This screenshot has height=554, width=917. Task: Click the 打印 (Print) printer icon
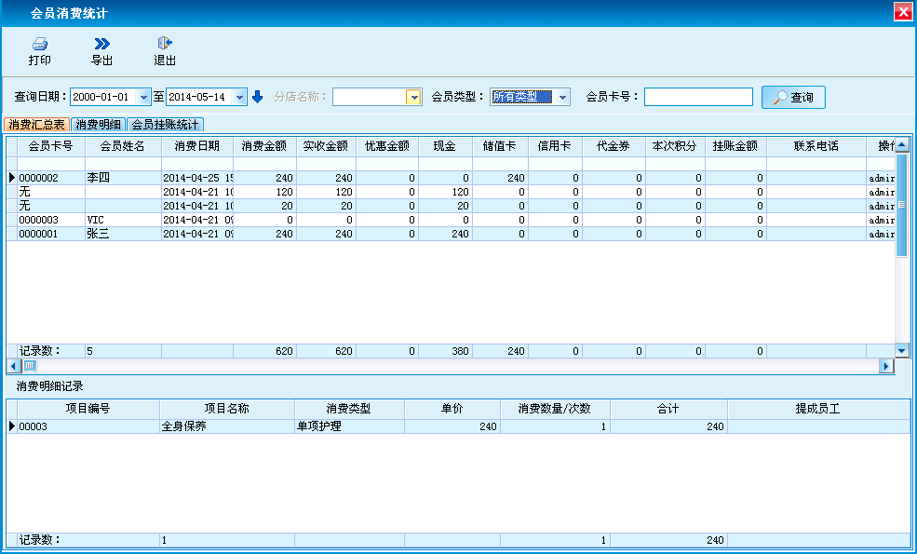coord(39,44)
